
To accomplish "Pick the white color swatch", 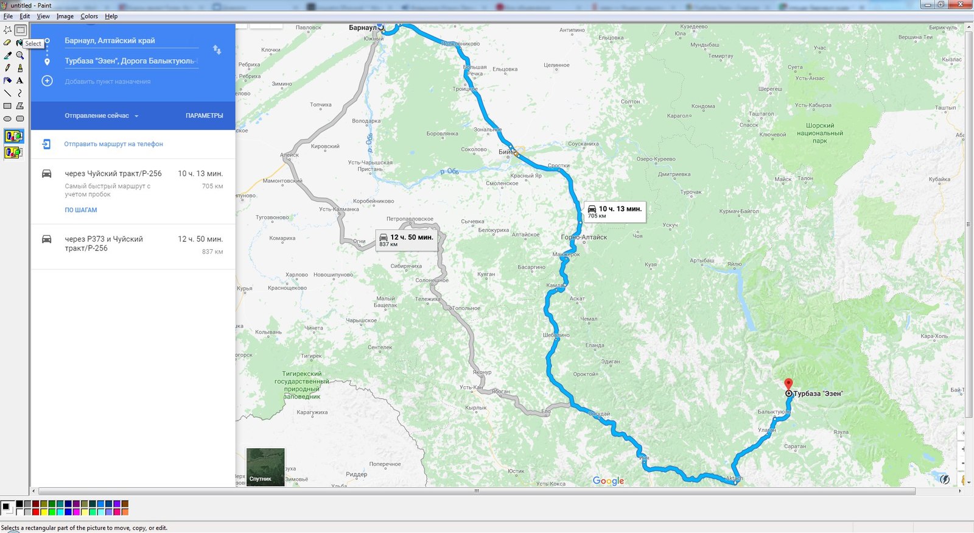I will click(19, 512).
